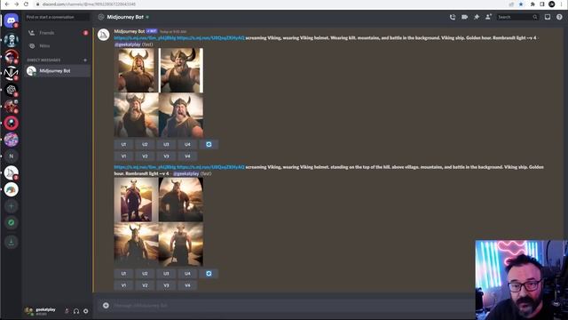The image size is (568, 320).
Task: Click Find or start a conversation box
Action: [57, 17]
